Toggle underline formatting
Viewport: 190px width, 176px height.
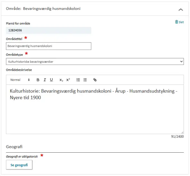pyautogui.click(x=51, y=80)
